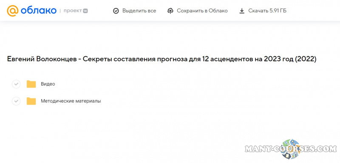Save the folder with Сохранить в Облако
The width and height of the screenshot is (340, 163).
pos(198,11)
